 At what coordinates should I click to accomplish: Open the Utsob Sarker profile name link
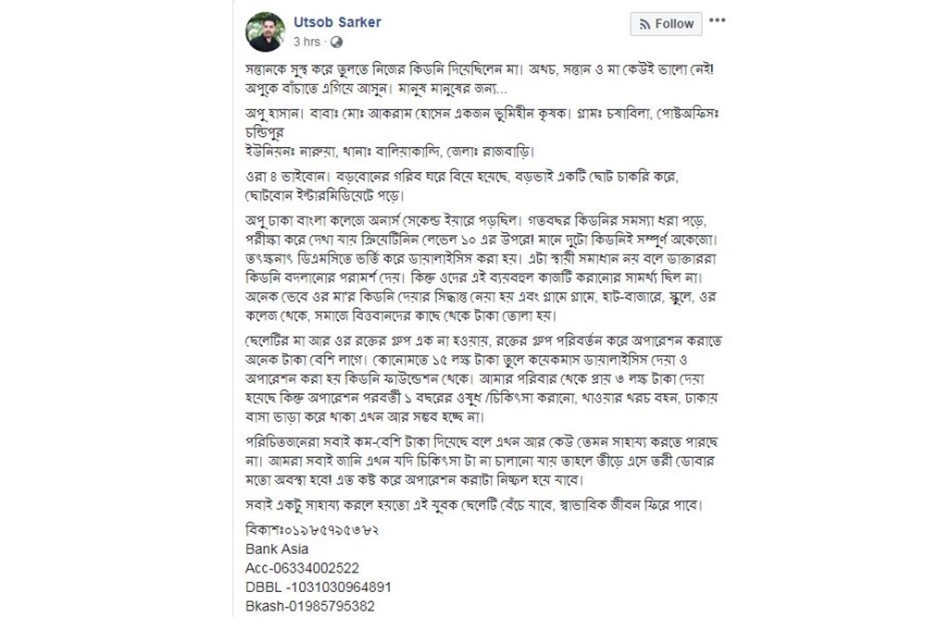point(337,22)
